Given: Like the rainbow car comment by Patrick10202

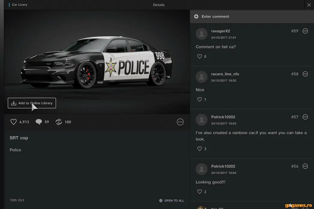Looking at the screenshot, I should (199, 149).
